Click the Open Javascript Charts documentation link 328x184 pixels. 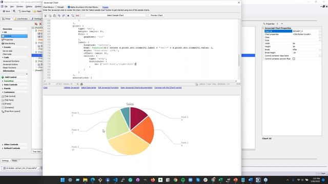136,88
